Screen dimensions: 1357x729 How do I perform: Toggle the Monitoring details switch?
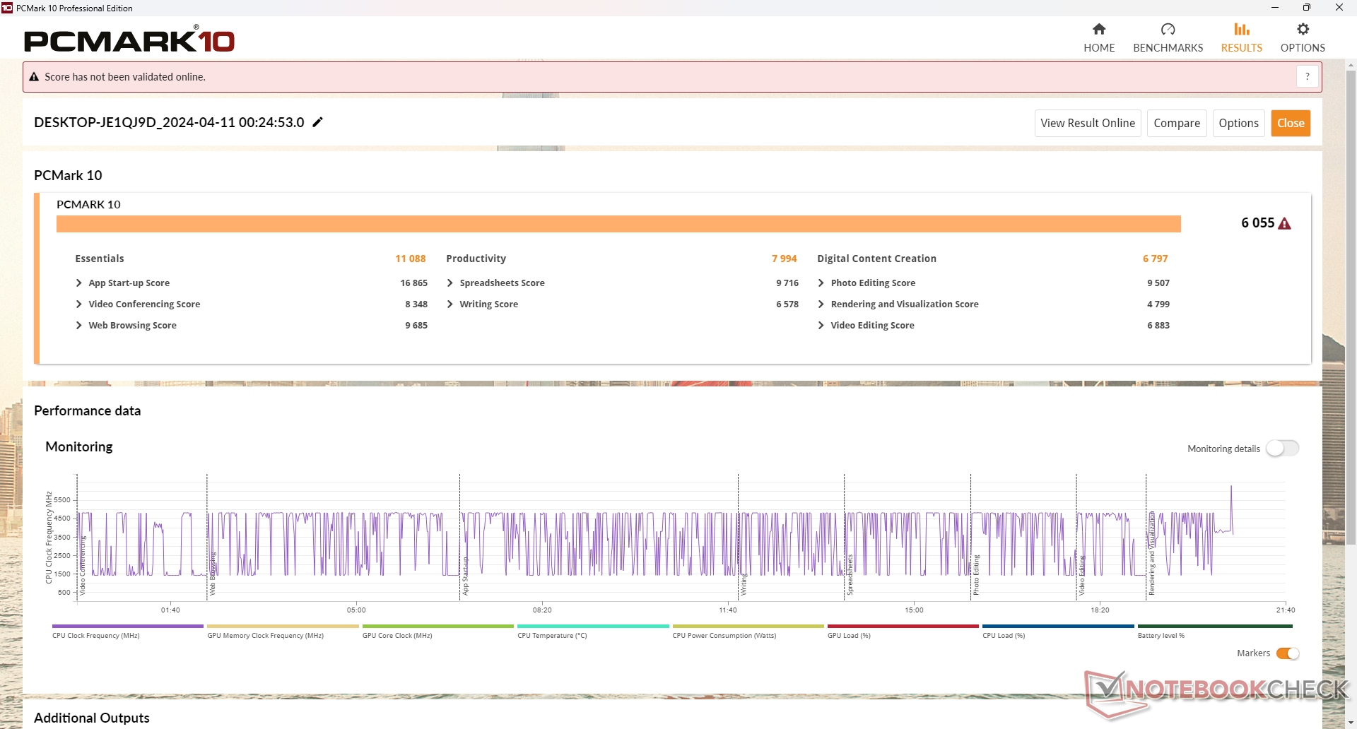tap(1282, 449)
